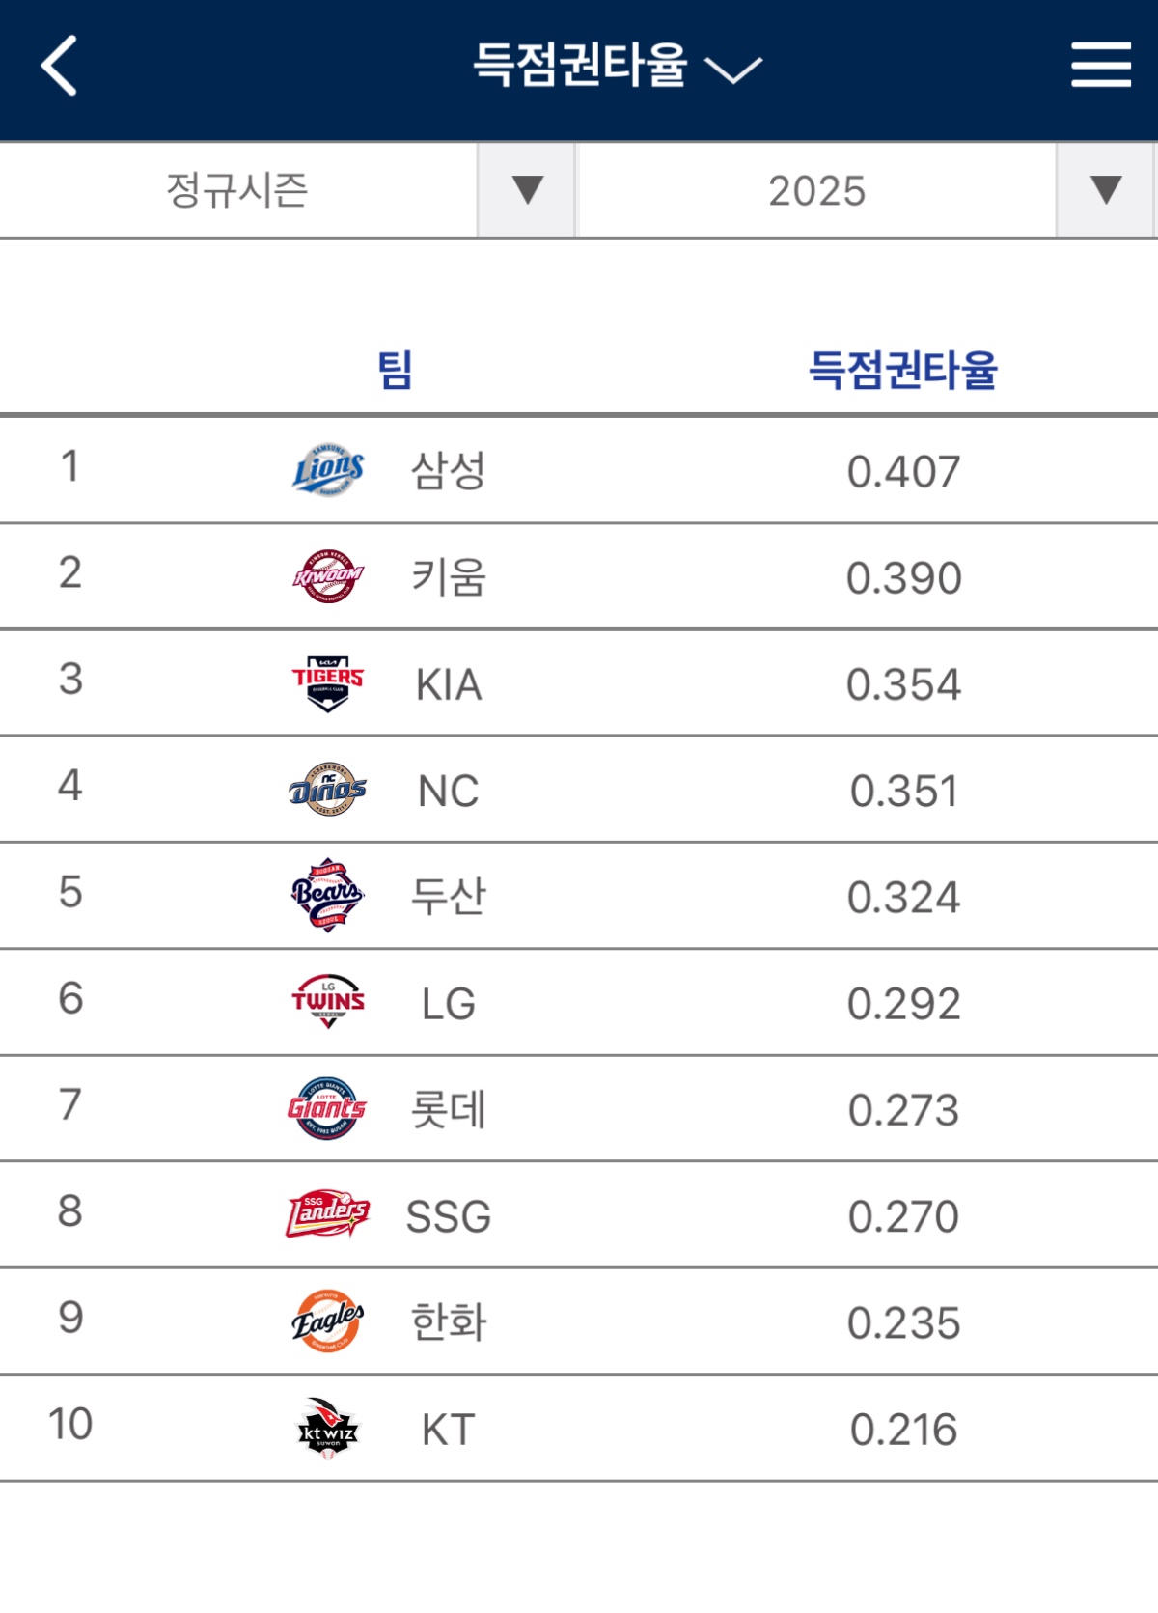
Task: Select the 한화 team name
Action: pyautogui.click(x=448, y=1322)
